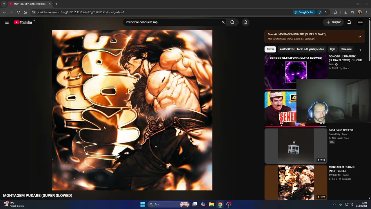Click the page vertical scrollbar
The image size is (371, 209).
(369, 41)
